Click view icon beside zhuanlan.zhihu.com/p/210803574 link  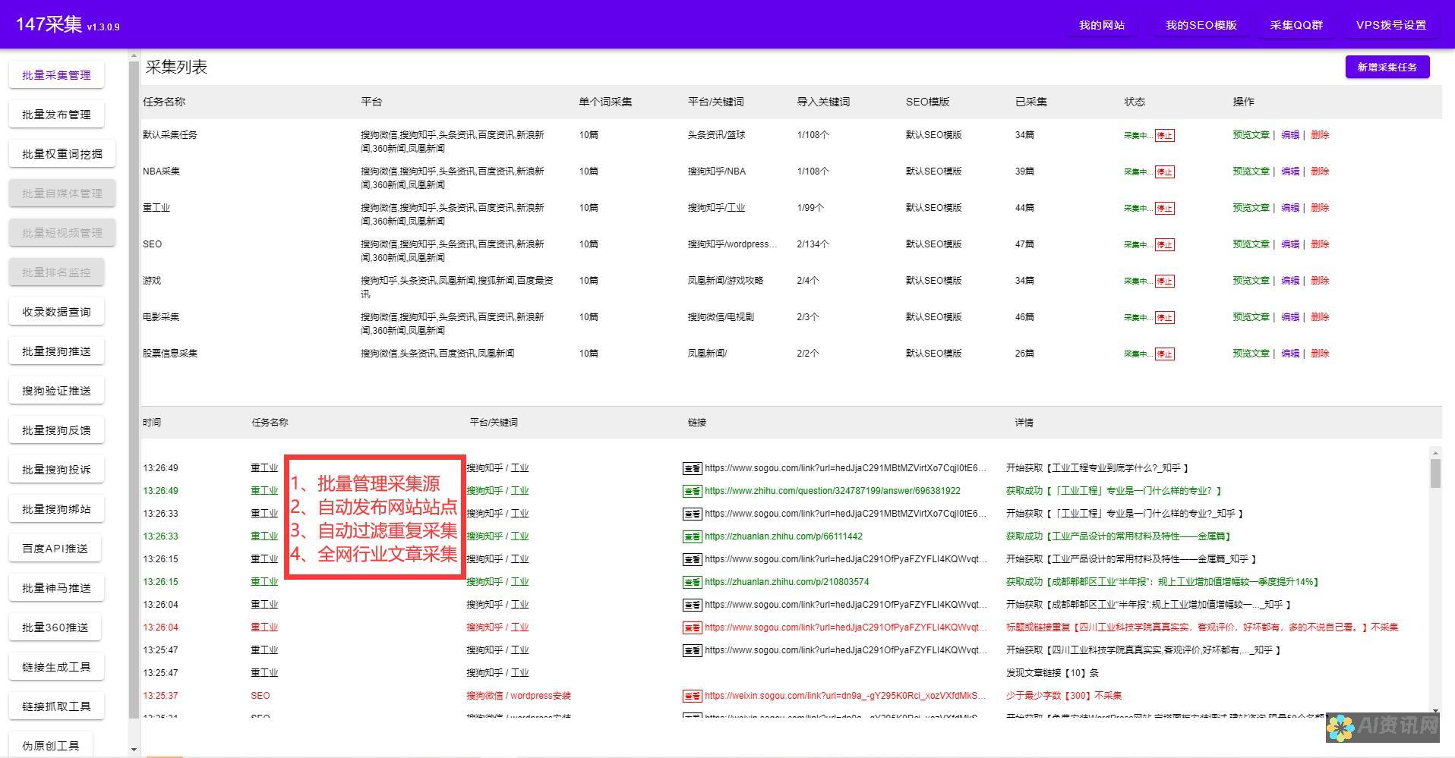tap(692, 582)
